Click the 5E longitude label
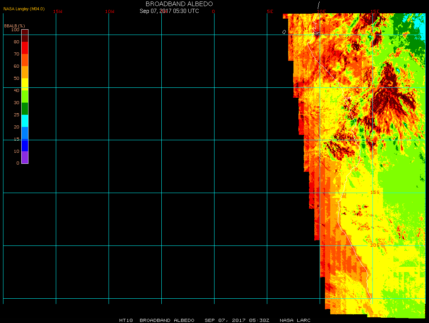This screenshot has width=429, height=323. coord(270,11)
